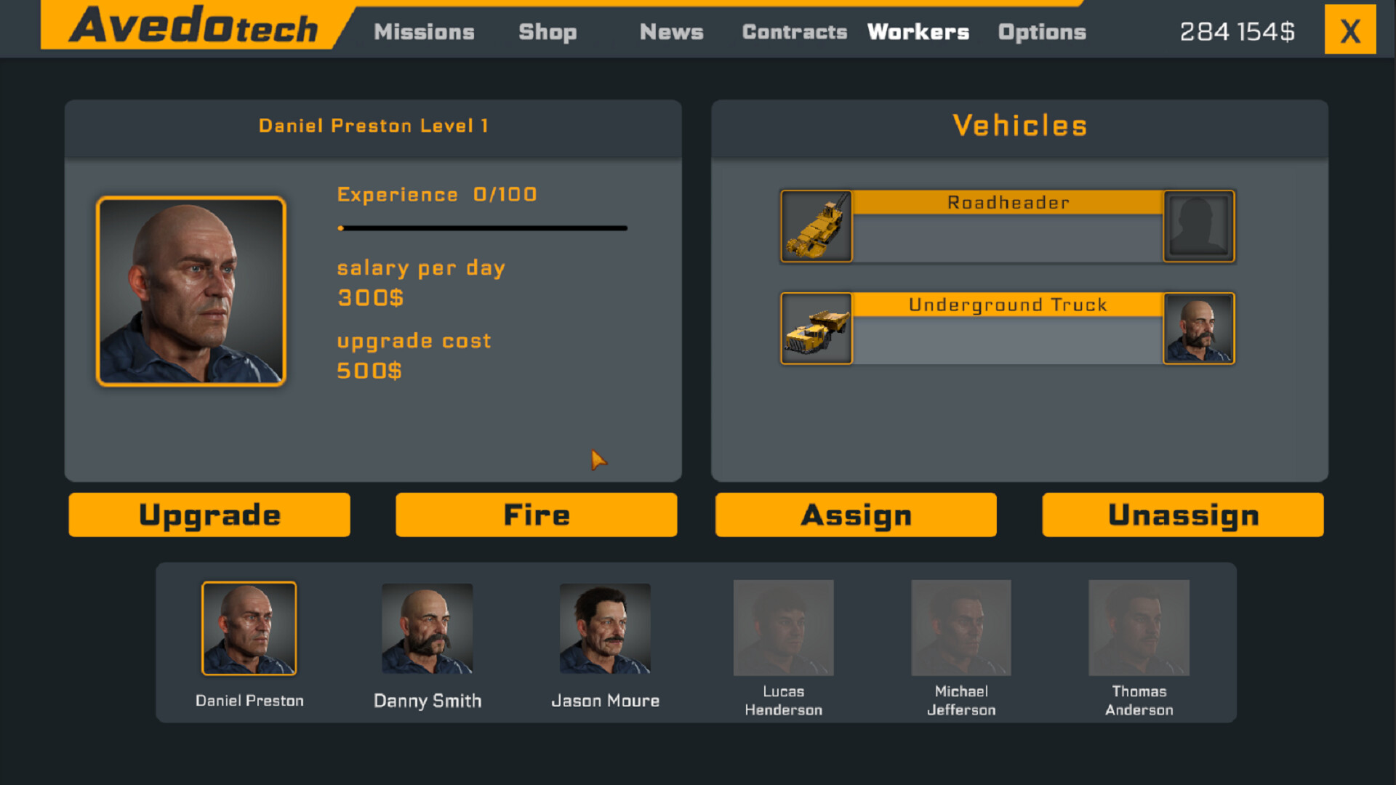
Task: Click Jason Moure worker portrait
Action: (605, 629)
